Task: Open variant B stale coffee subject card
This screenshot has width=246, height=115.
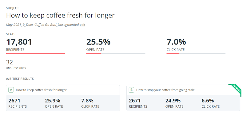Action: [x=183, y=98]
